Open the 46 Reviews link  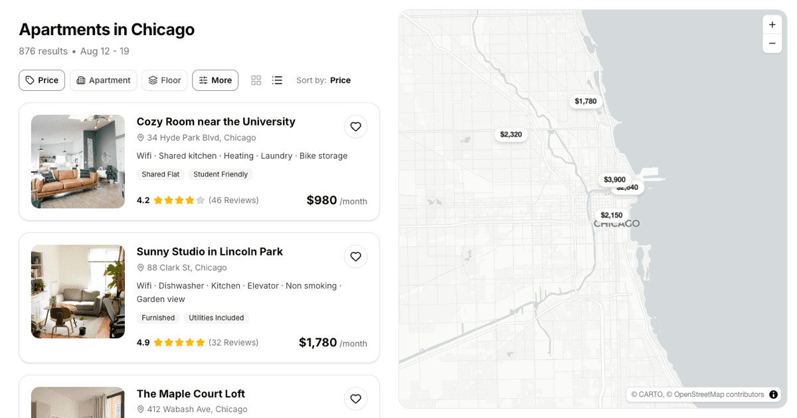234,200
